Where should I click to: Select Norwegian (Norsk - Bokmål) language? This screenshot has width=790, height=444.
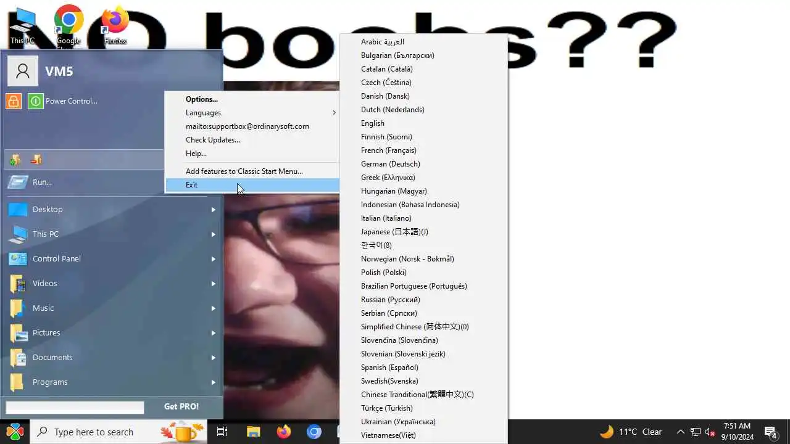(x=423, y=259)
